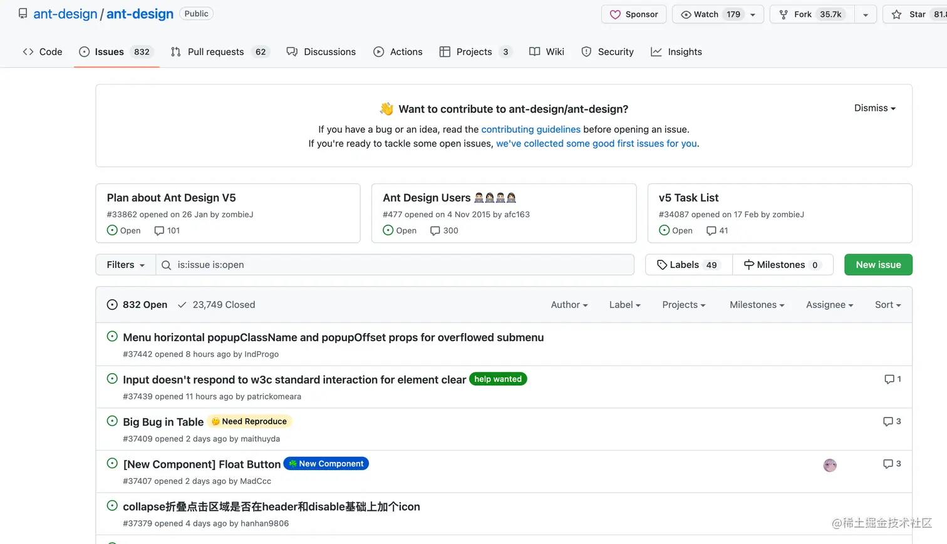Switch to the Insights tab
Viewport: 947px width, 544px height.
676,52
